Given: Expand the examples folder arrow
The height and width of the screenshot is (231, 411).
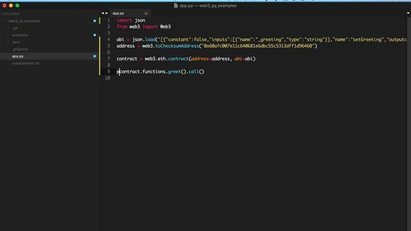Looking at the screenshot, I should coord(8,35).
